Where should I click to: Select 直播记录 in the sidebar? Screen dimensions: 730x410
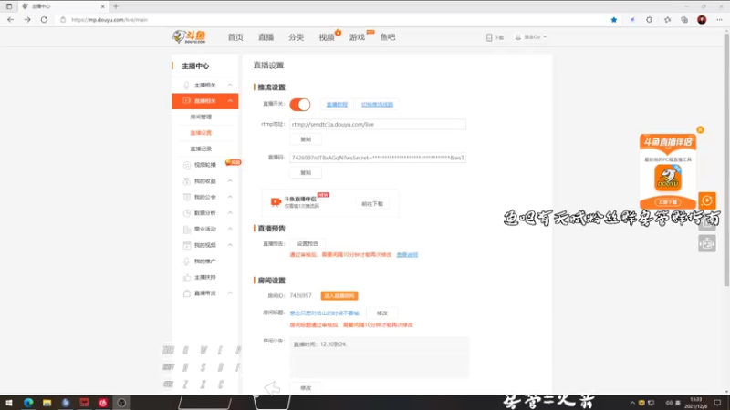(201, 149)
